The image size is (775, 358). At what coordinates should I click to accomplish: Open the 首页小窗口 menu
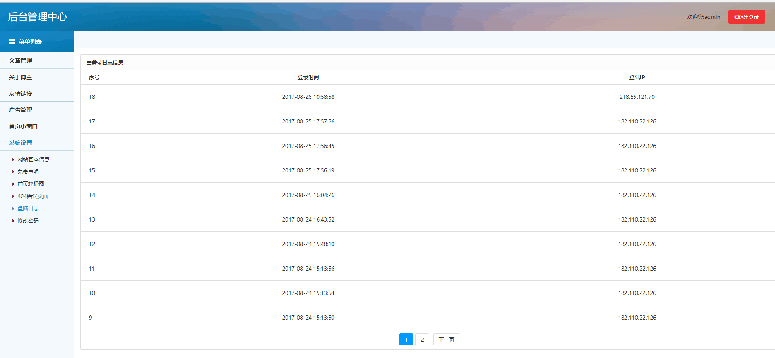point(23,126)
